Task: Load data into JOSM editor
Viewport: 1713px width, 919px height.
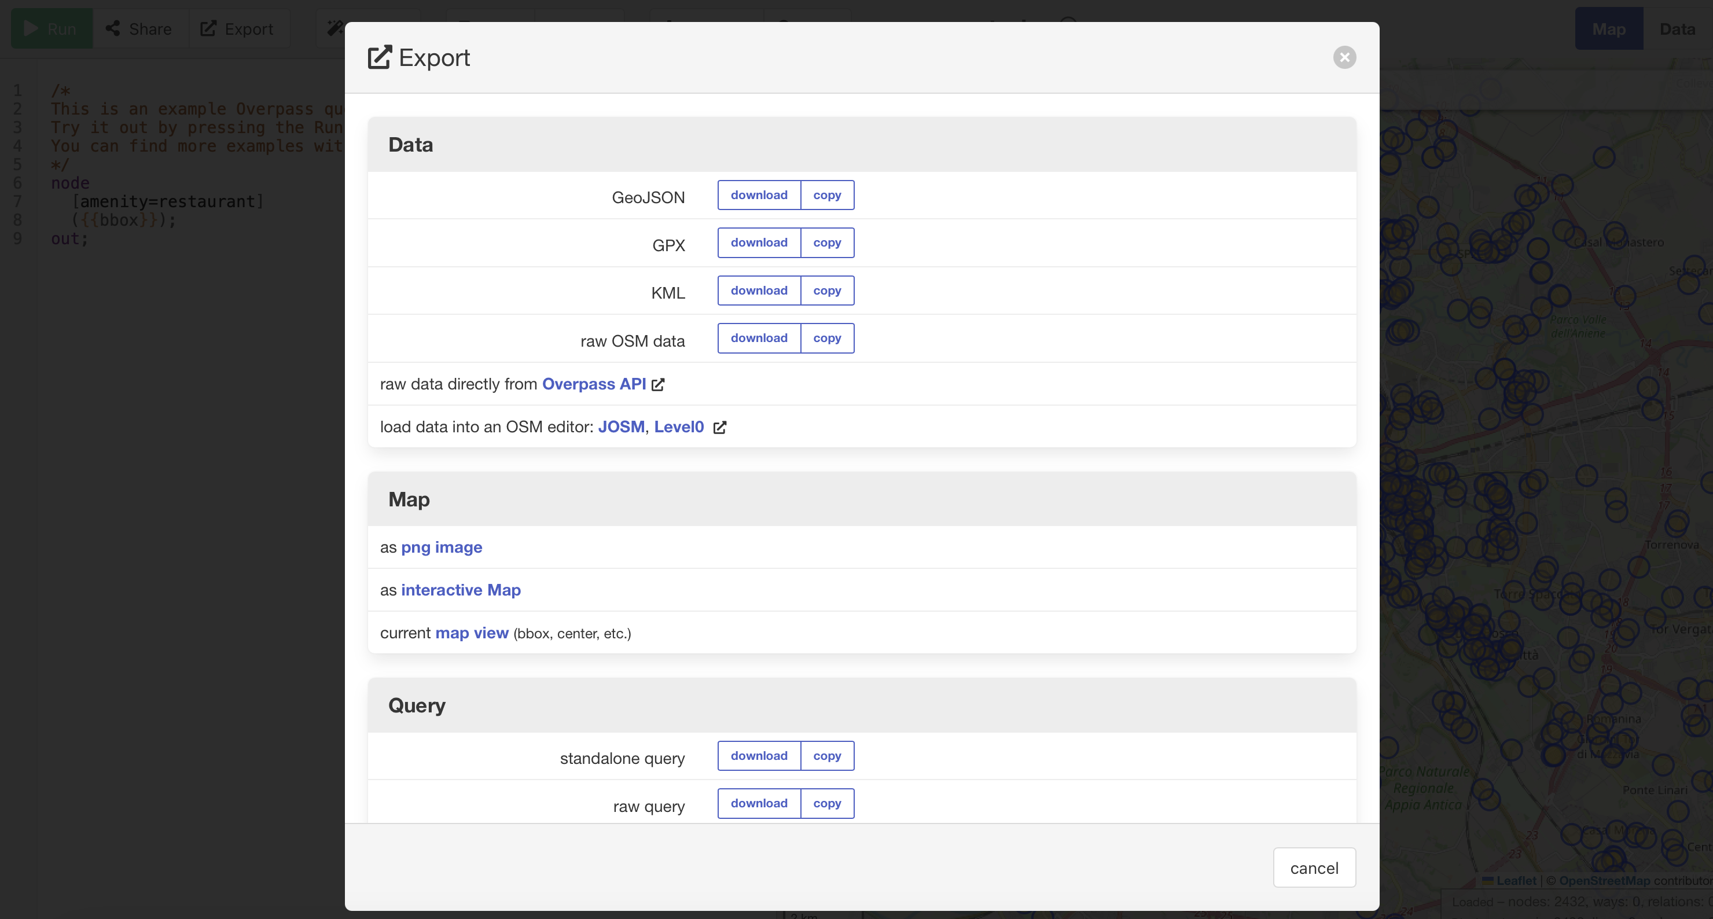Action: [x=620, y=427]
